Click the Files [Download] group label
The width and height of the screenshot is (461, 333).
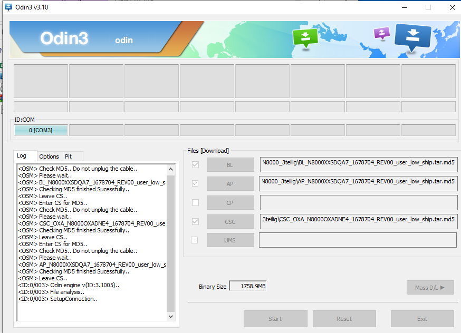tap(208, 151)
